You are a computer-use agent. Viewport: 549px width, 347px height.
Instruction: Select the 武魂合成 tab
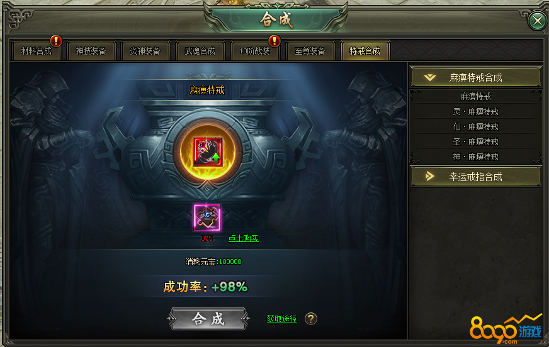pos(200,52)
